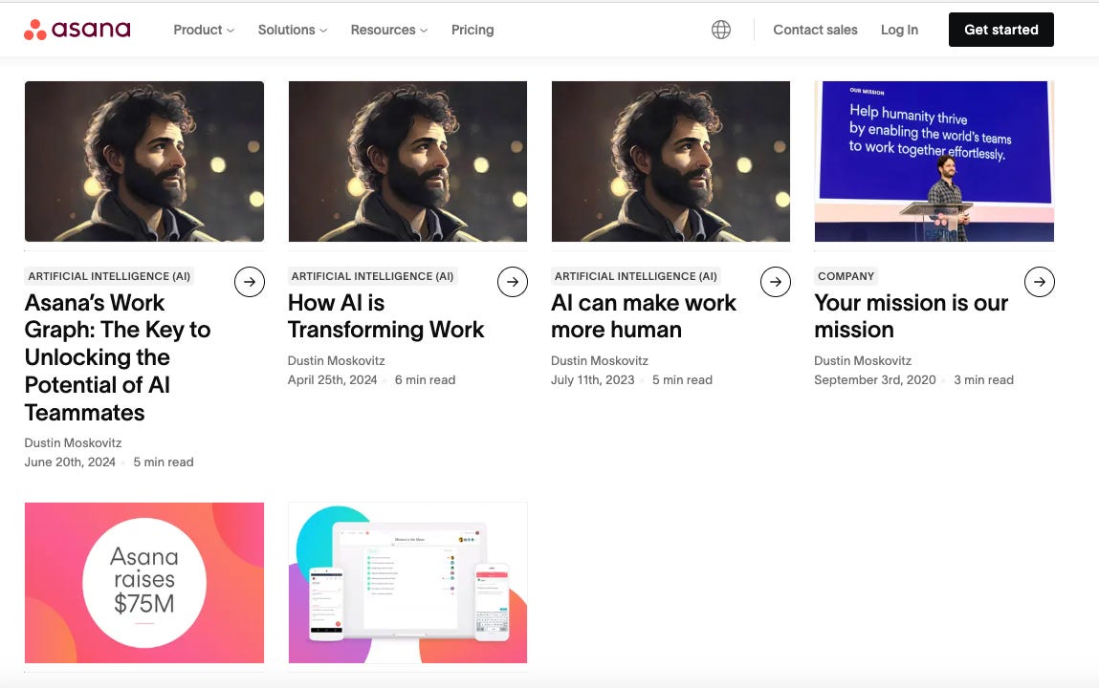Open thumbnail of How AI is Transforming Work

[x=407, y=161]
